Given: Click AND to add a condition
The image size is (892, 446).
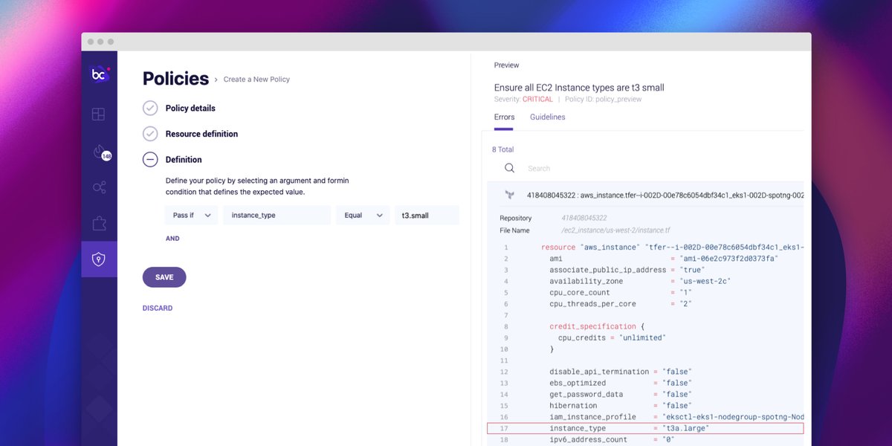Looking at the screenshot, I should coord(172,239).
